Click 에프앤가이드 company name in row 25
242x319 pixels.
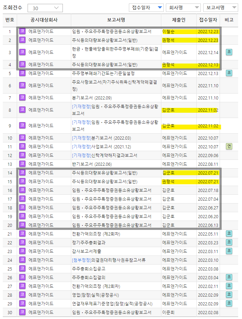click(41, 269)
